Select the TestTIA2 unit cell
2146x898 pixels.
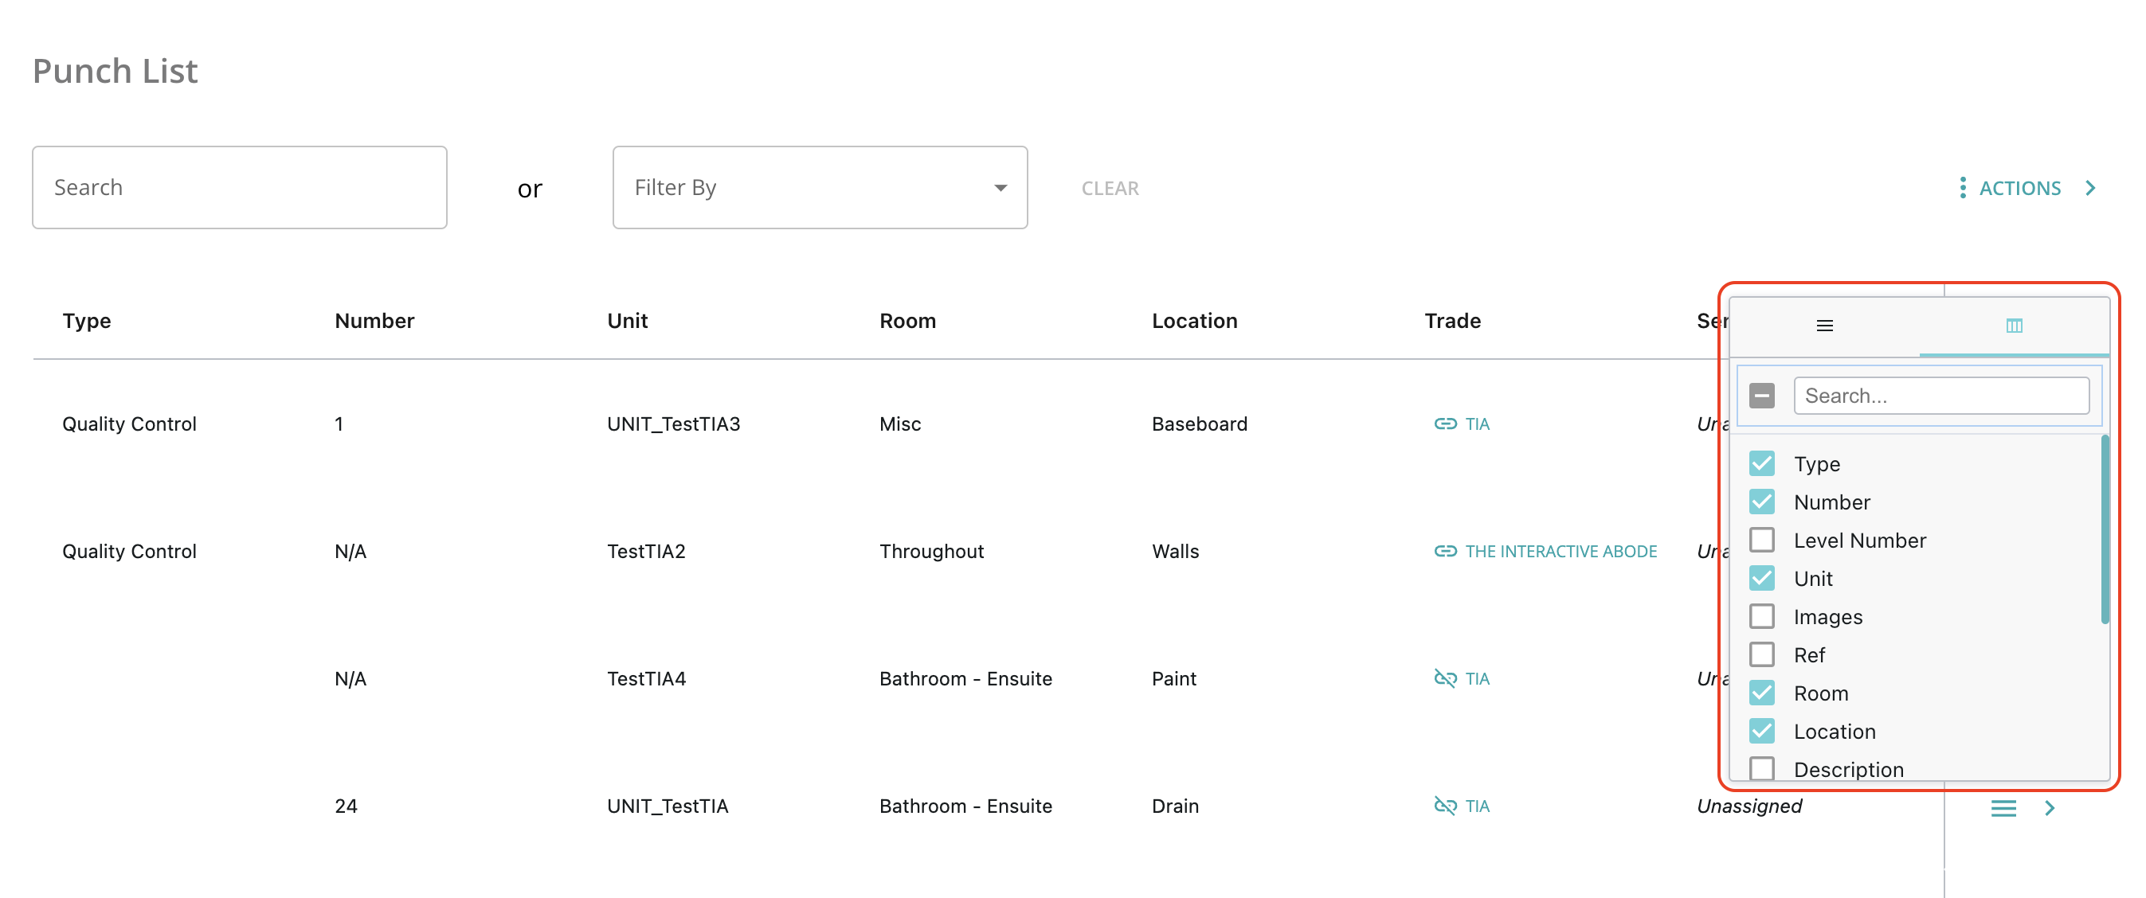[x=646, y=551]
